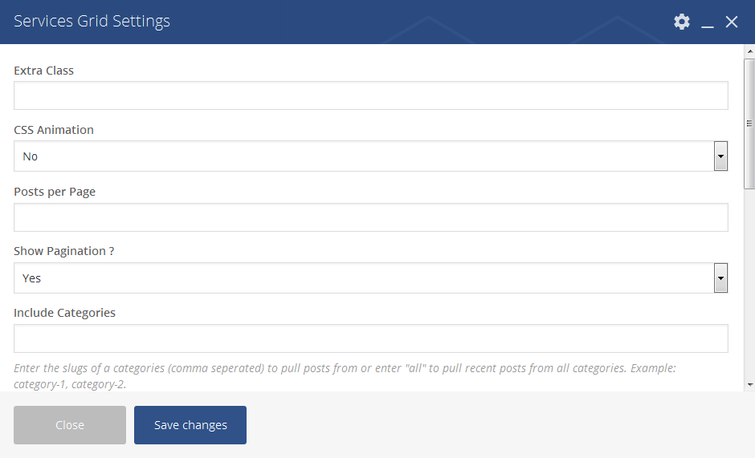The image size is (755, 458).
Task: Click into the Posts per Page field
Action: (370, 217)
